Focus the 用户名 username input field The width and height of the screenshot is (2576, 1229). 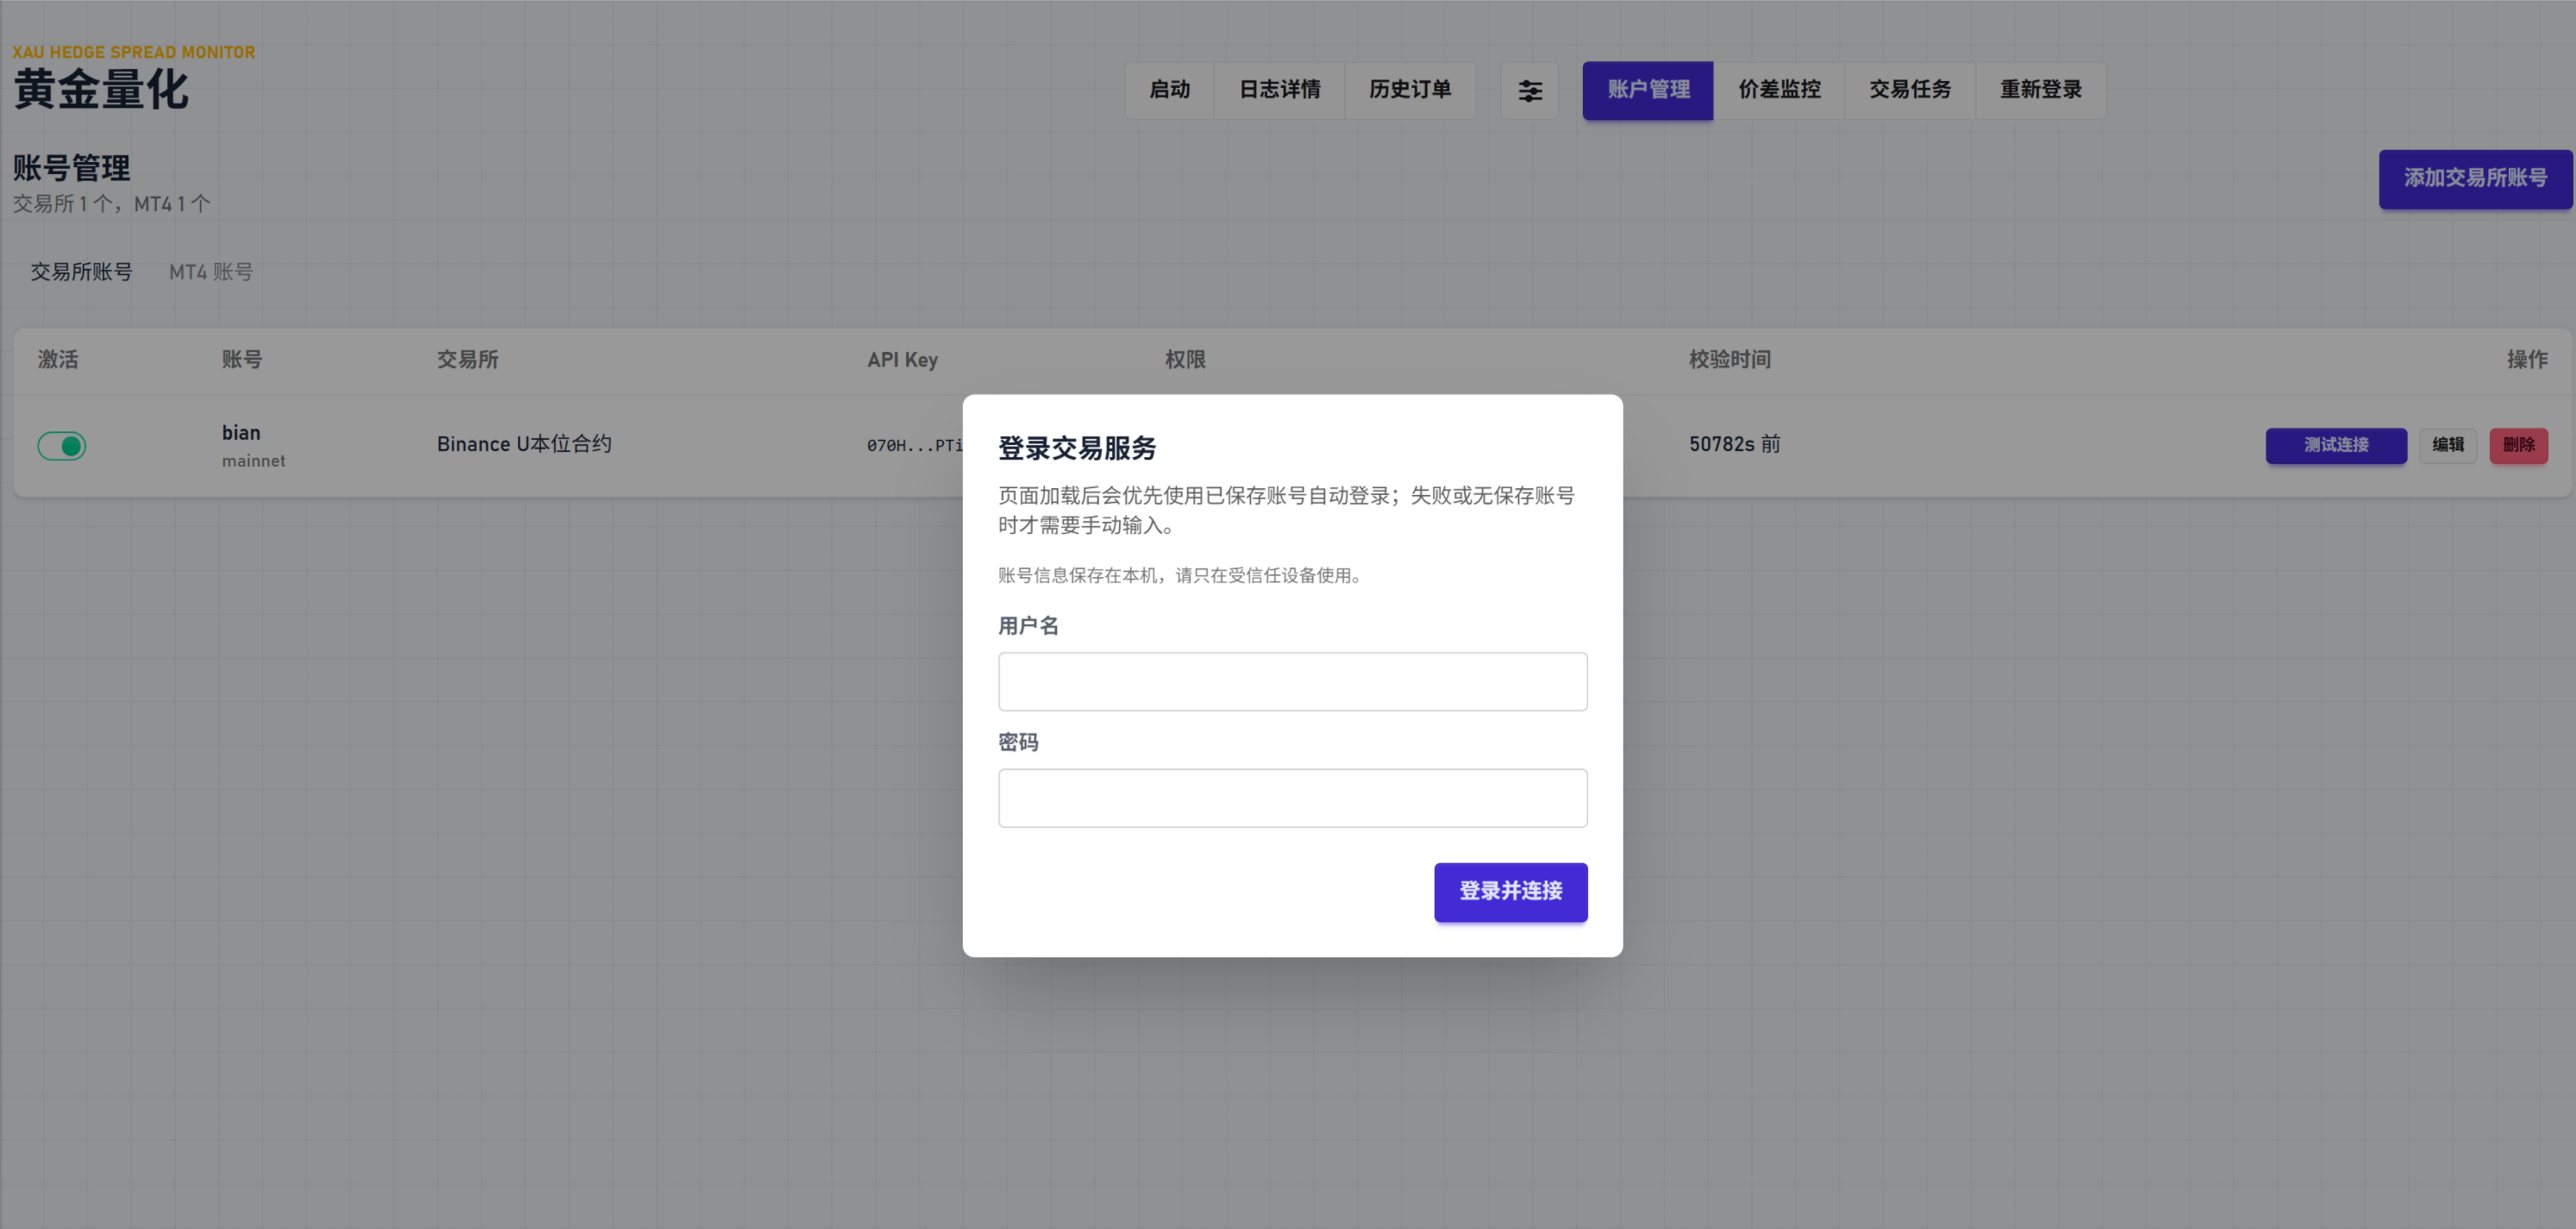click(1292, 682)
